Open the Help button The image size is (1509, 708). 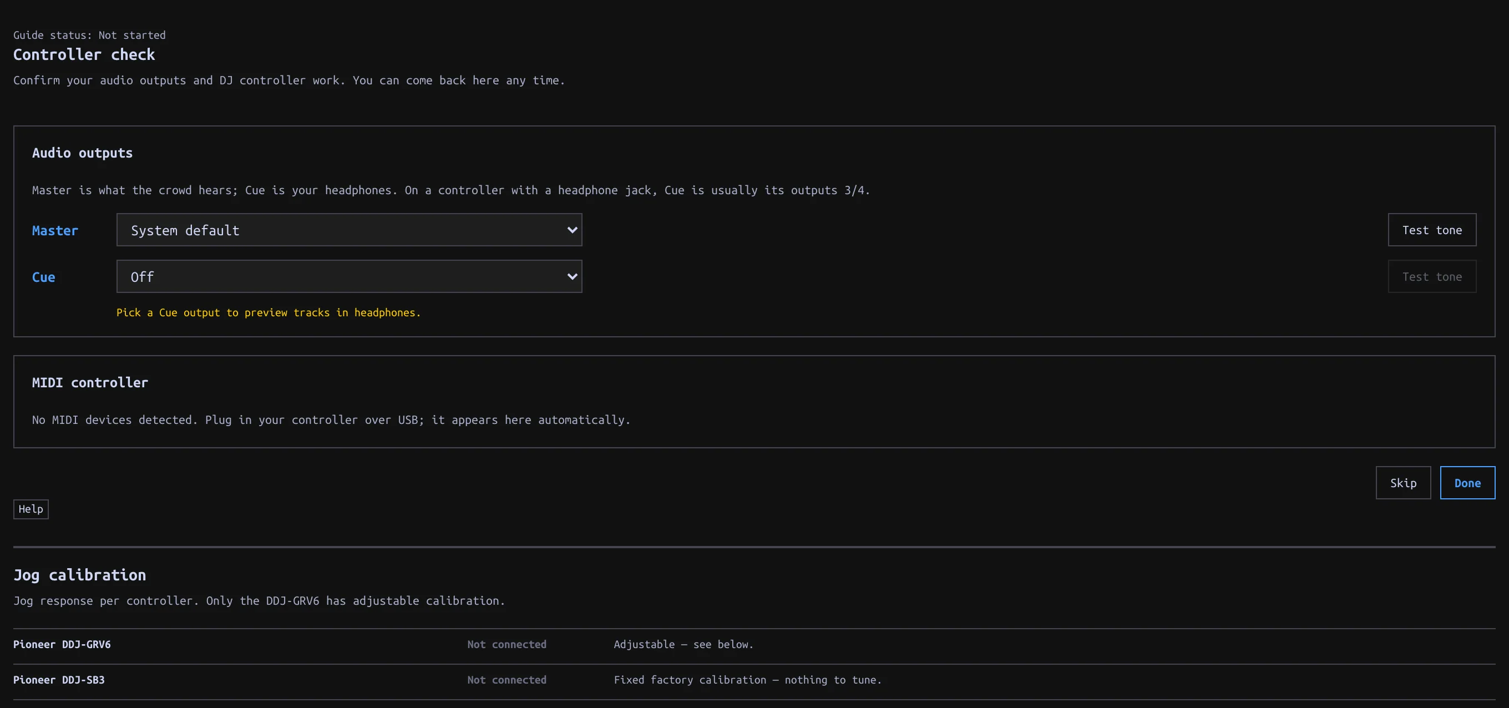[x=31, y=509]
